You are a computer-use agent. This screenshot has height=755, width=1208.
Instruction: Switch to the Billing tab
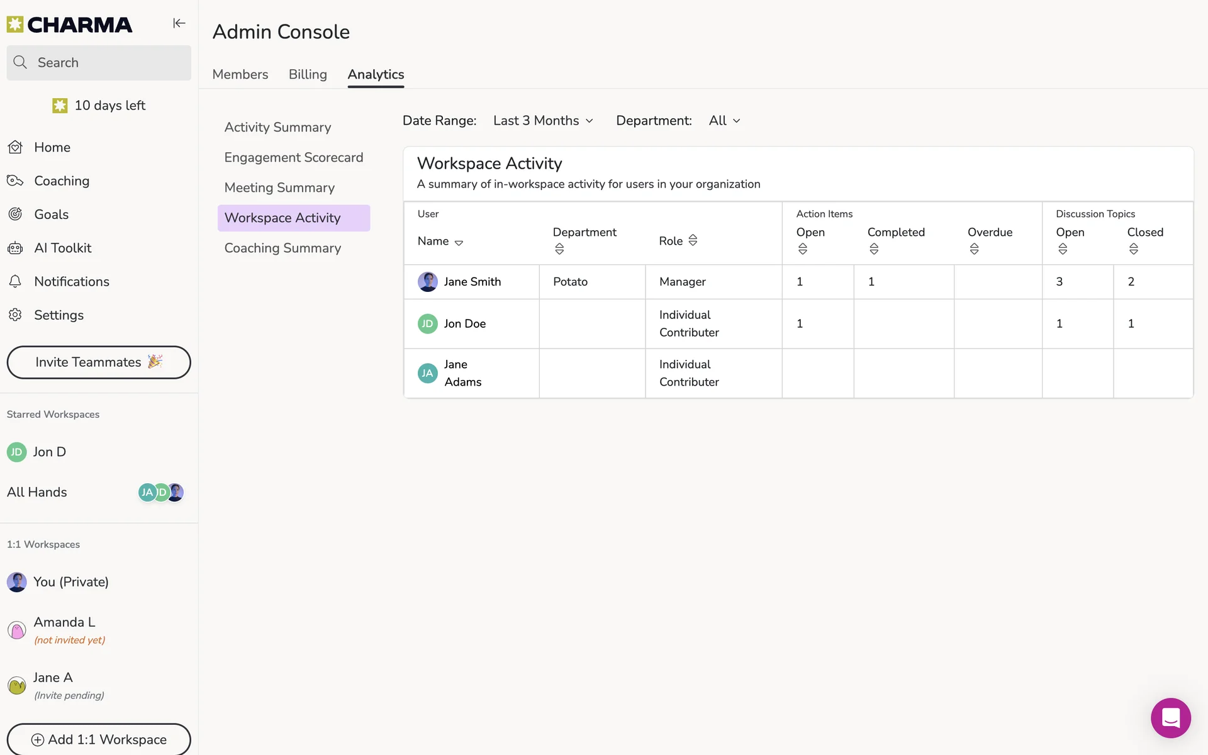(308, 74)
